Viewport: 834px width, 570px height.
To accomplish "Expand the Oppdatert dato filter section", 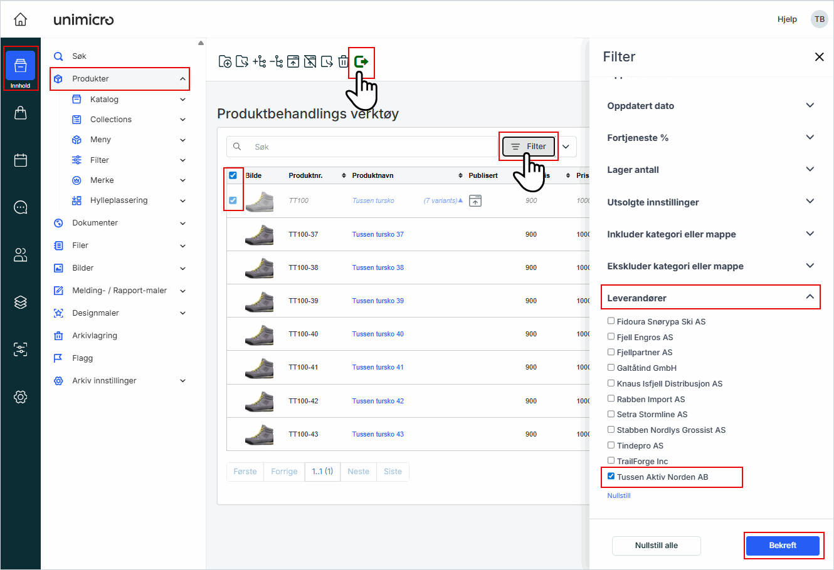I will pos(711,106).
